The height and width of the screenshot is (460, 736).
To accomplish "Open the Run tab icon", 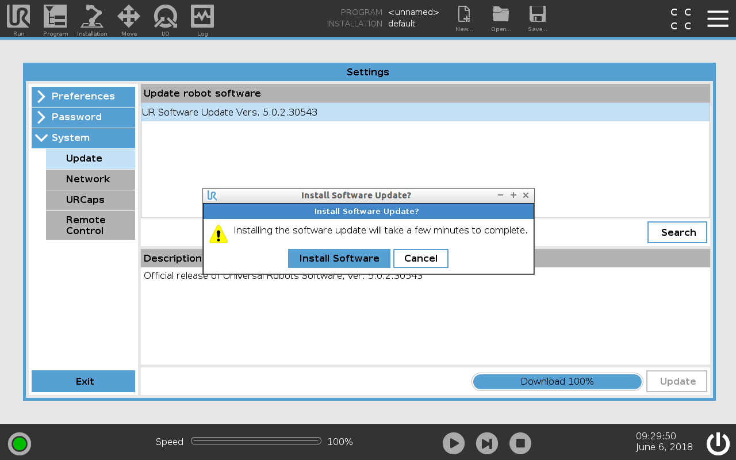I will click(x=18, y=17).
